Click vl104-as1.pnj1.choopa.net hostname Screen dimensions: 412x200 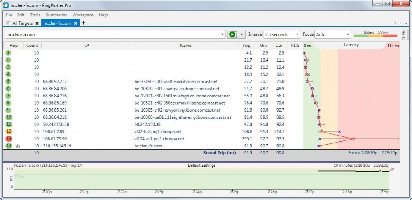(x=159, y=139)
